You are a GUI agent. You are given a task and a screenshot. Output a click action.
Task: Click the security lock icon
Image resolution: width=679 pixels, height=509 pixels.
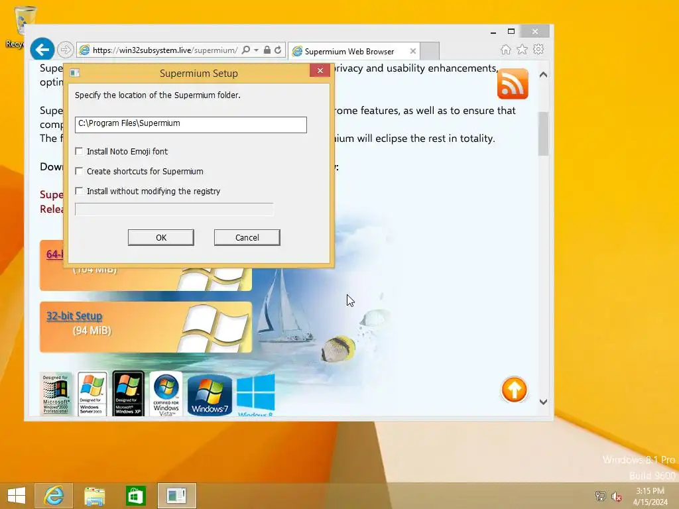click(267, 50)
